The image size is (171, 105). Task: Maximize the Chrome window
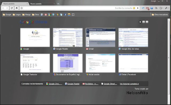click(x=162, y=1)
